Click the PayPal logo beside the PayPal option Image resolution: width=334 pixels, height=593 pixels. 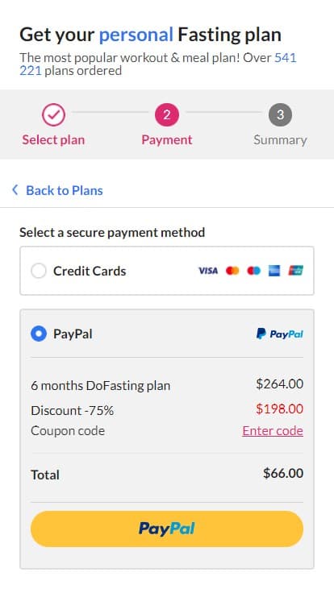tap(280, 334)
